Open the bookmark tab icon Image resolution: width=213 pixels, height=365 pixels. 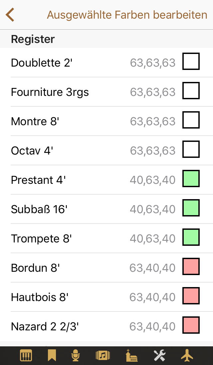52,356
